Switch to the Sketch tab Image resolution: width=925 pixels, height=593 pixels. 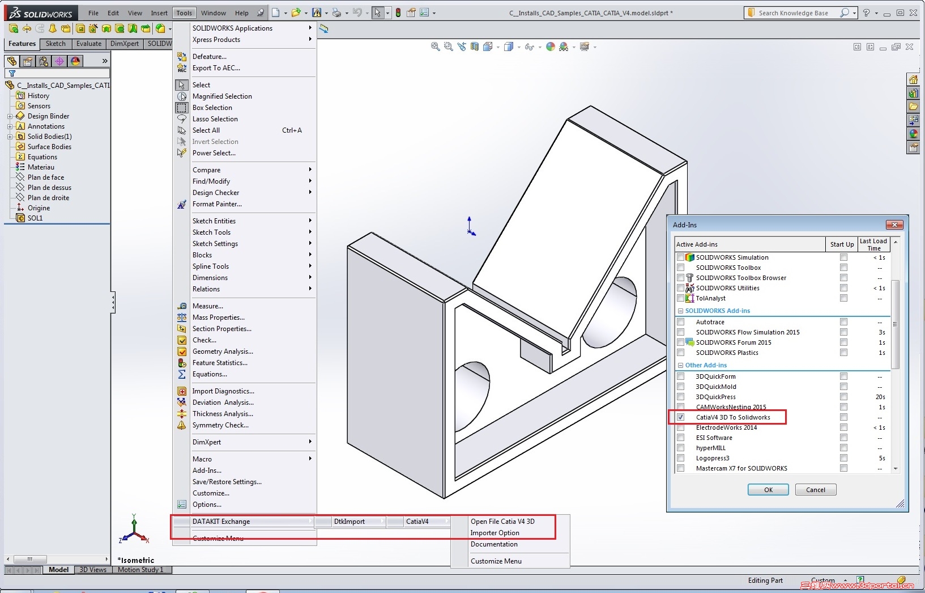56,44
